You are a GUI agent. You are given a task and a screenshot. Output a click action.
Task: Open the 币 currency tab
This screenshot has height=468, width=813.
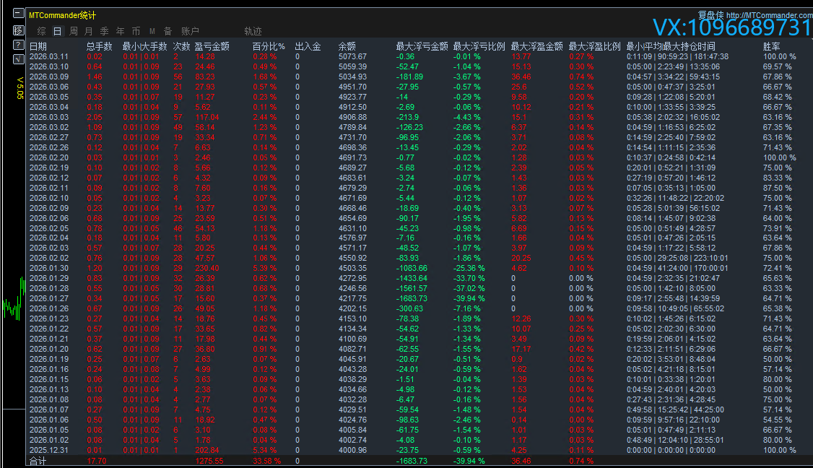tap(136, 31)
